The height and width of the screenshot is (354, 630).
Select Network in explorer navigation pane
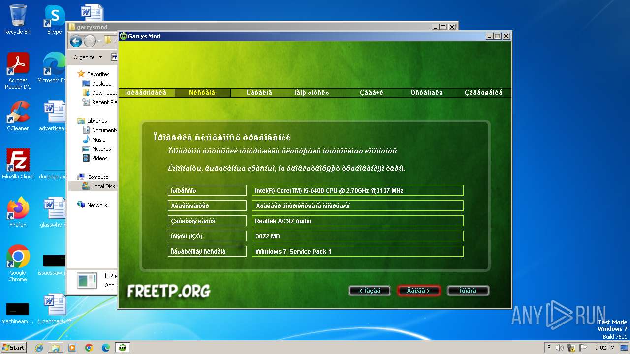pyautogui.click(x=93, y=205)
